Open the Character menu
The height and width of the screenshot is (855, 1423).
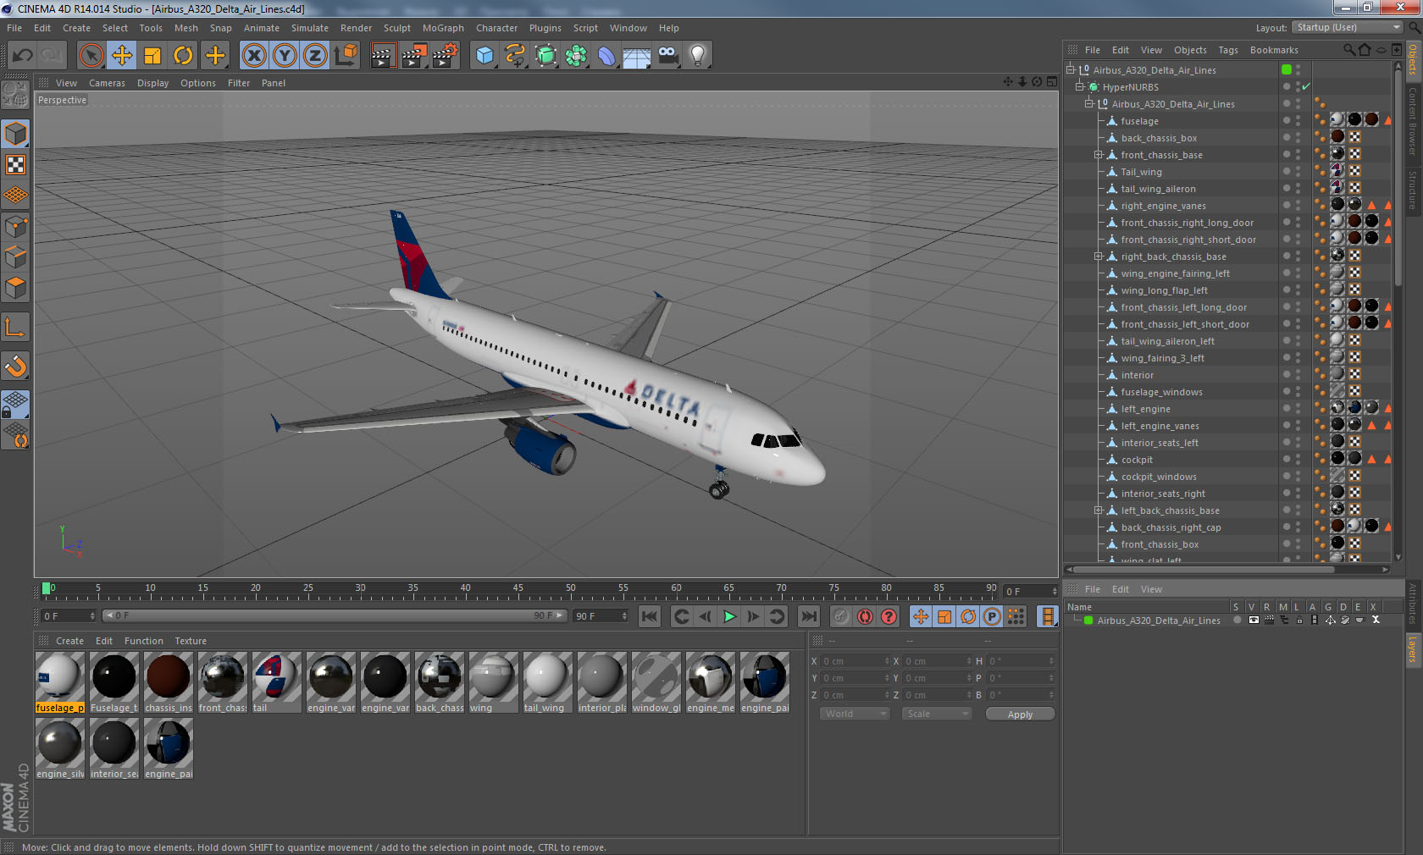(496, 28)
